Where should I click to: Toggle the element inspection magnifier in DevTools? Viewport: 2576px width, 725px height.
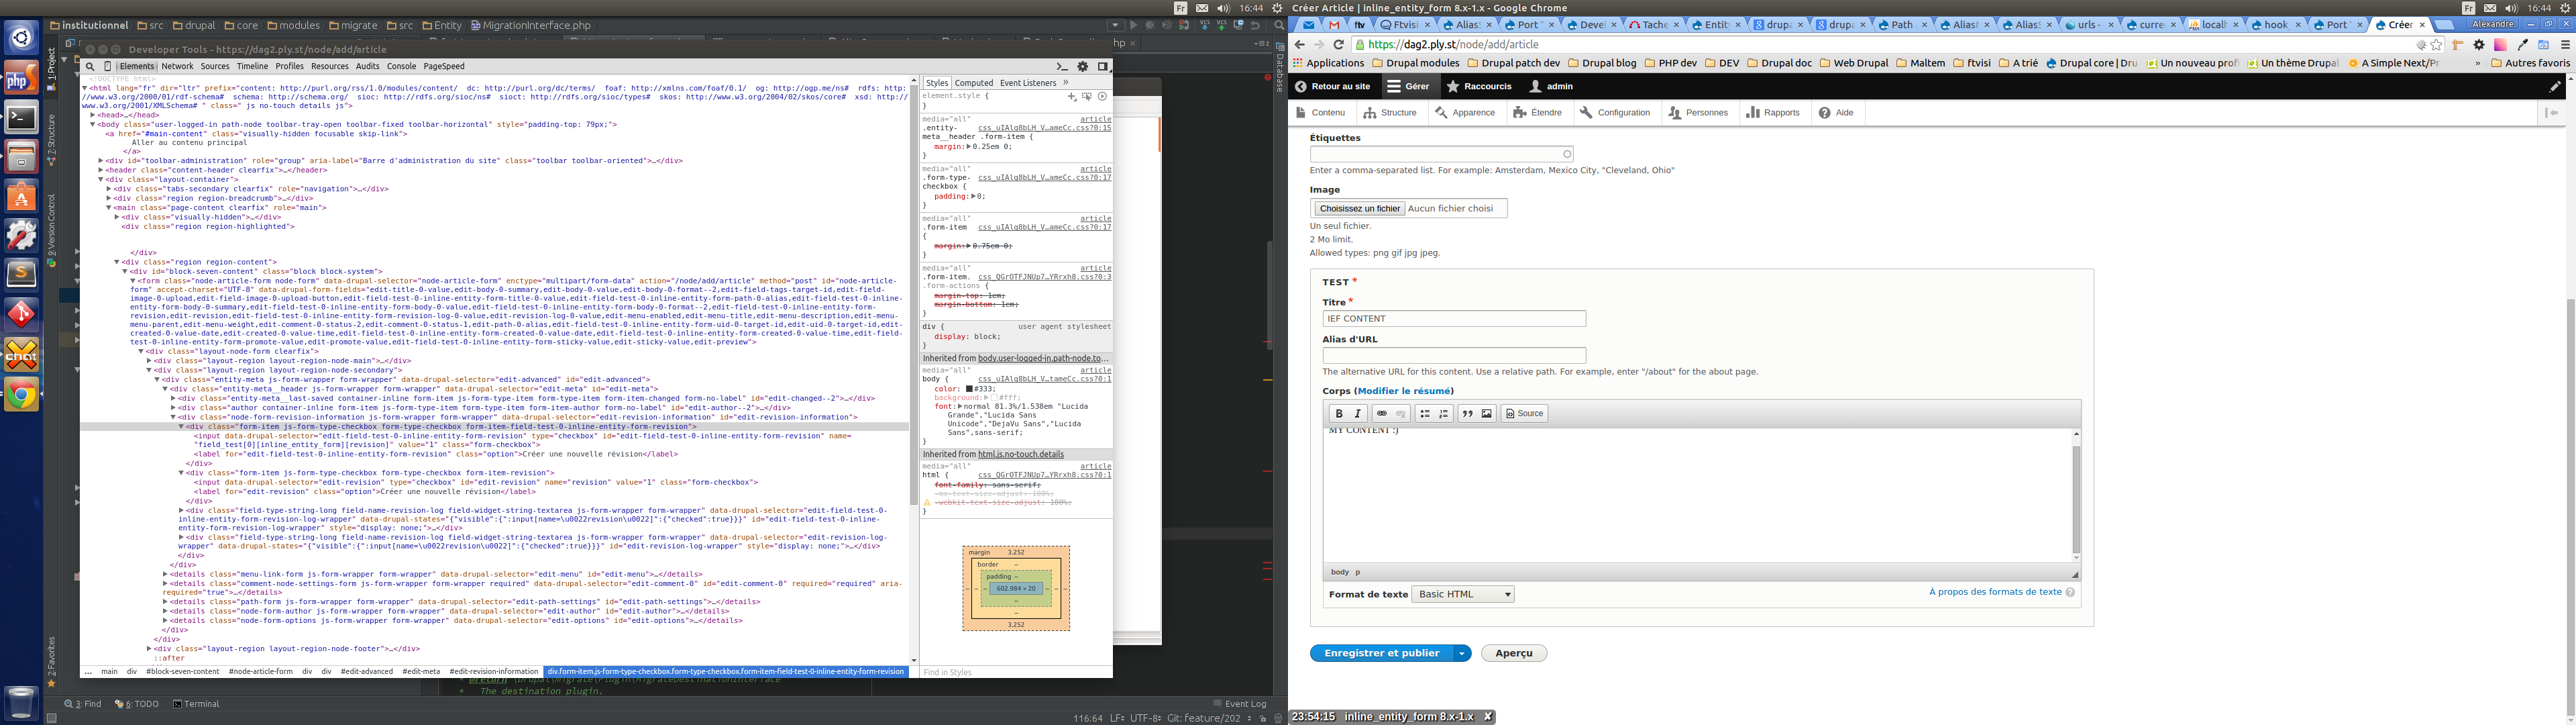click(90, 66)
